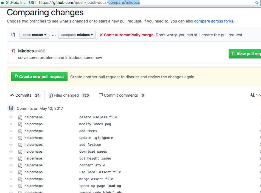Viewport: 261px width, 193px height.
Task: Click helperhaps author on 'update .gitignore' commit
Action: point(33,138)
